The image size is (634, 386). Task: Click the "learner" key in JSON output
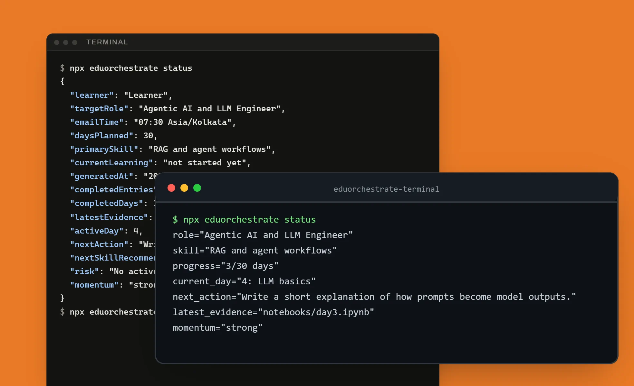coord(92,95)
